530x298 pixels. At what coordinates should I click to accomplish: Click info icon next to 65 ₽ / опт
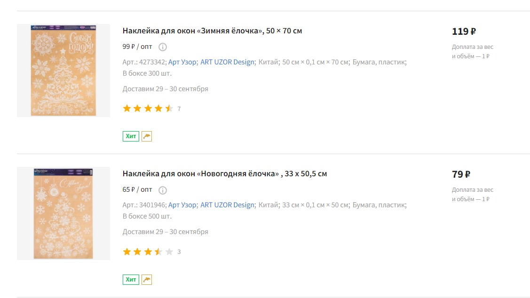coord(163,190)
